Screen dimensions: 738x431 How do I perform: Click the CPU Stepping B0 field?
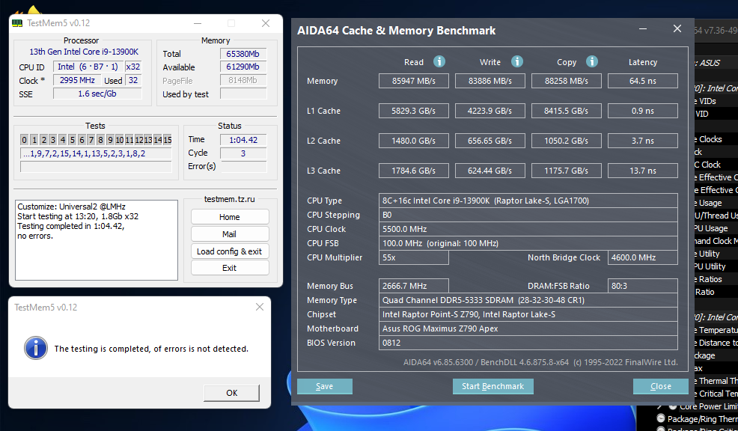[x=528, y=215]
